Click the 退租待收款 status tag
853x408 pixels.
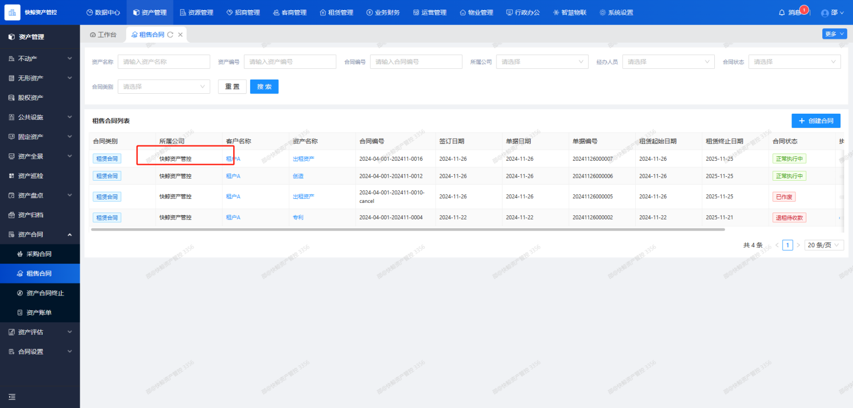[789, 217]
